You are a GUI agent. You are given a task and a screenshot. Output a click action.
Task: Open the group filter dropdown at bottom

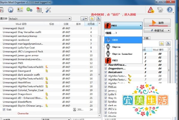[x=56, y=119]
